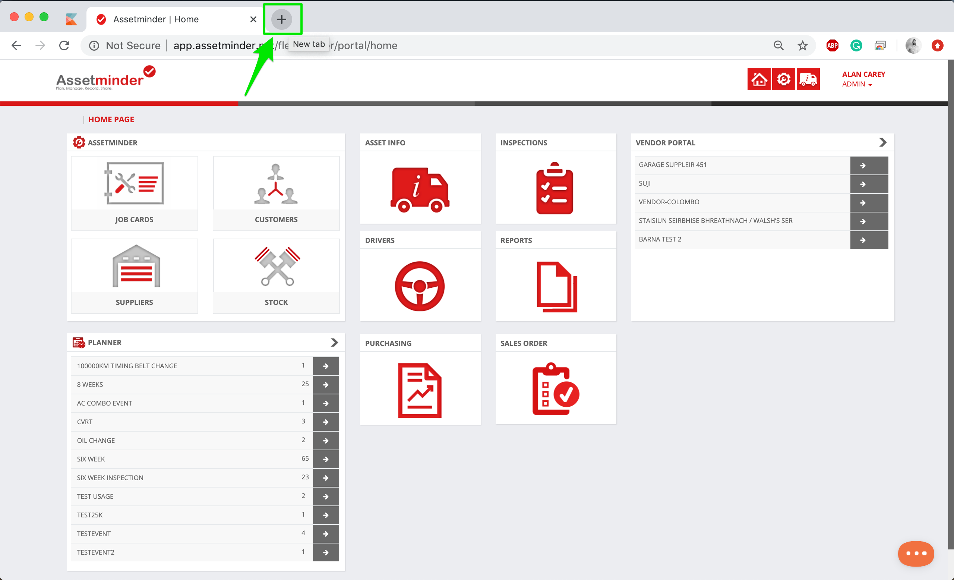Open arrow for SIX WEEK row
The width and height of the screenshot is (954, 580).
point(326,459)
